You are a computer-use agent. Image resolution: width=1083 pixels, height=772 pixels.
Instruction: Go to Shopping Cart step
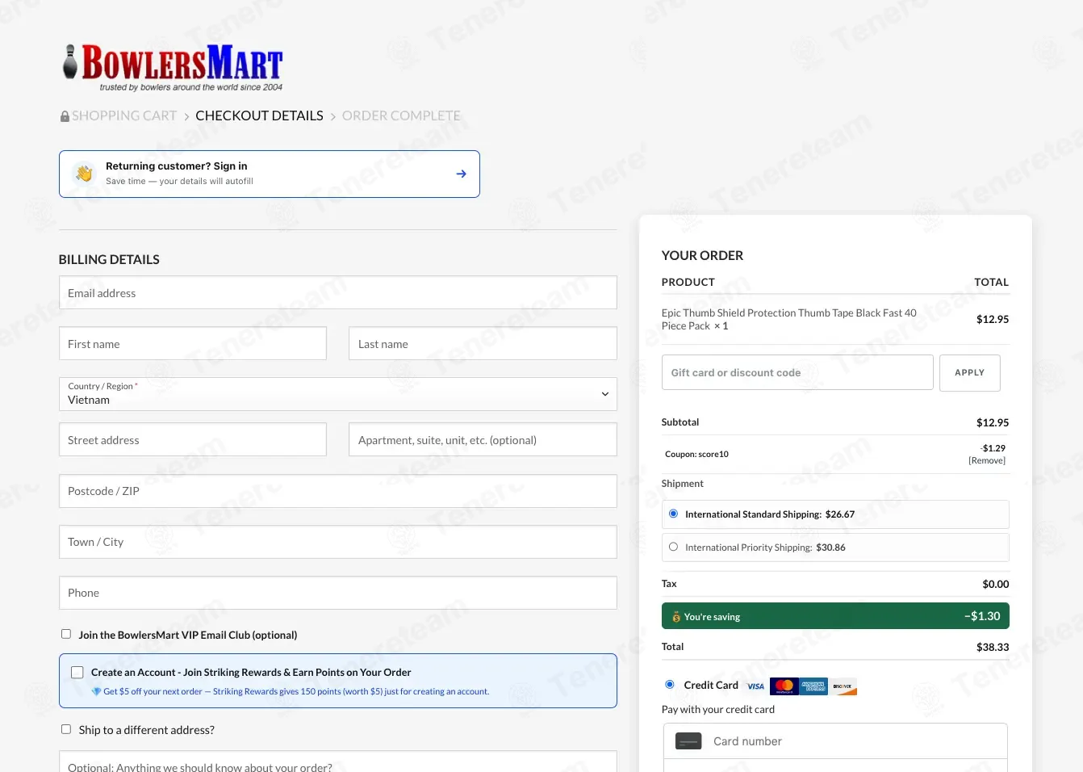tap(124, 115)
